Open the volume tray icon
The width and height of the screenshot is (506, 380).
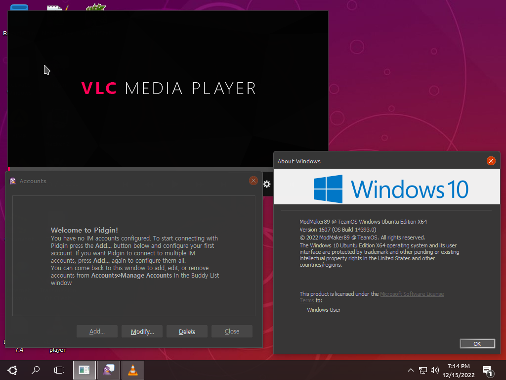coord(435,370)
